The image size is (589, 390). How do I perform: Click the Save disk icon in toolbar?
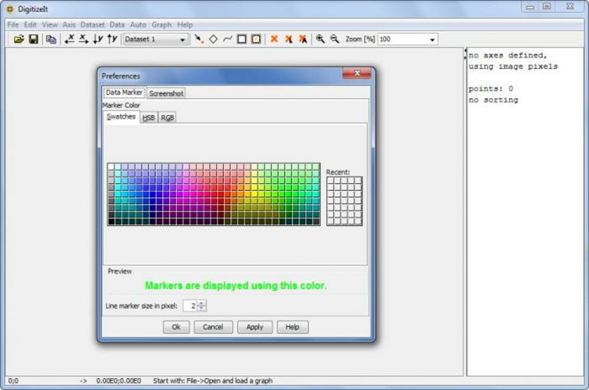[x=33, y=39]
